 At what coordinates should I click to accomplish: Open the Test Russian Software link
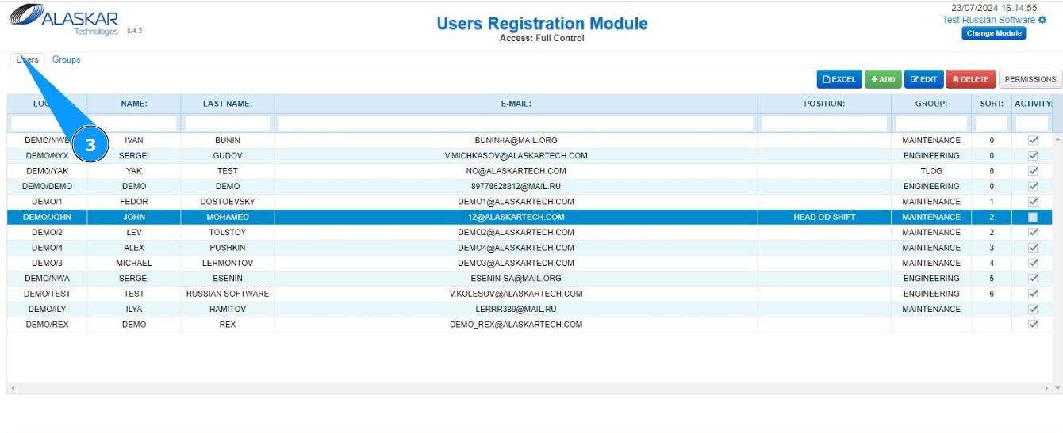[988, 20]
